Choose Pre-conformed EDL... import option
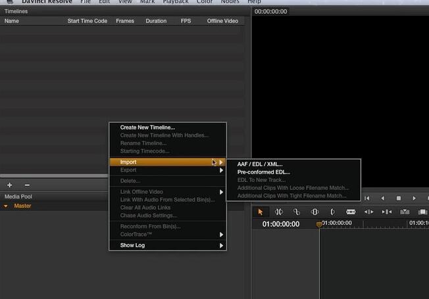The image size is (429, 299). tap(263, 172)
